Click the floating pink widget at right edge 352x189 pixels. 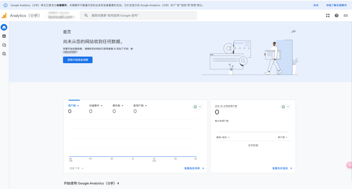pos(349,165)
